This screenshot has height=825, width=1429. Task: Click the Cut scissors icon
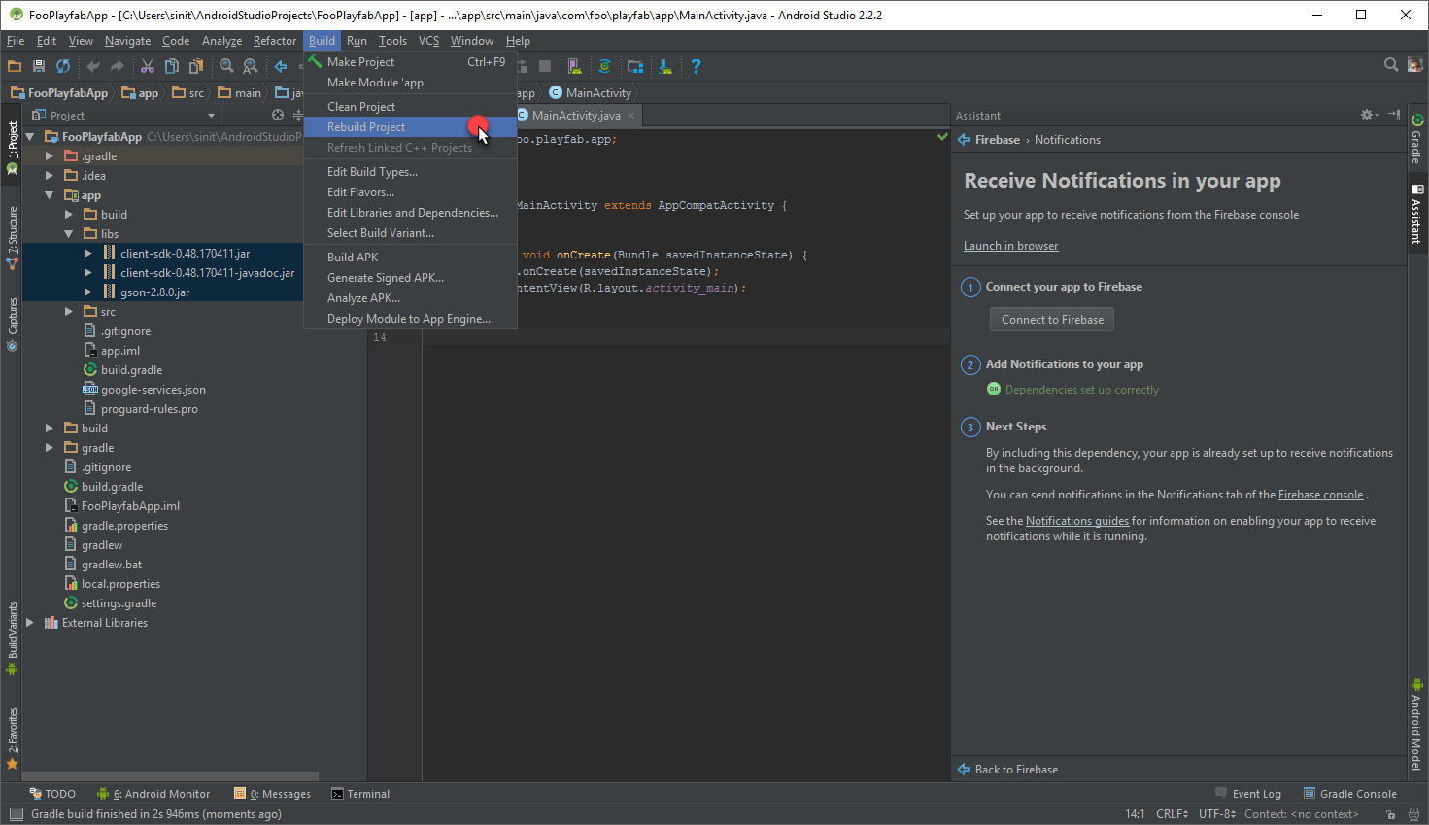tap(148, 66)
